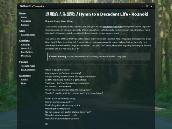
Task: Open the Creations section link
Action: [x=25, y=40]
